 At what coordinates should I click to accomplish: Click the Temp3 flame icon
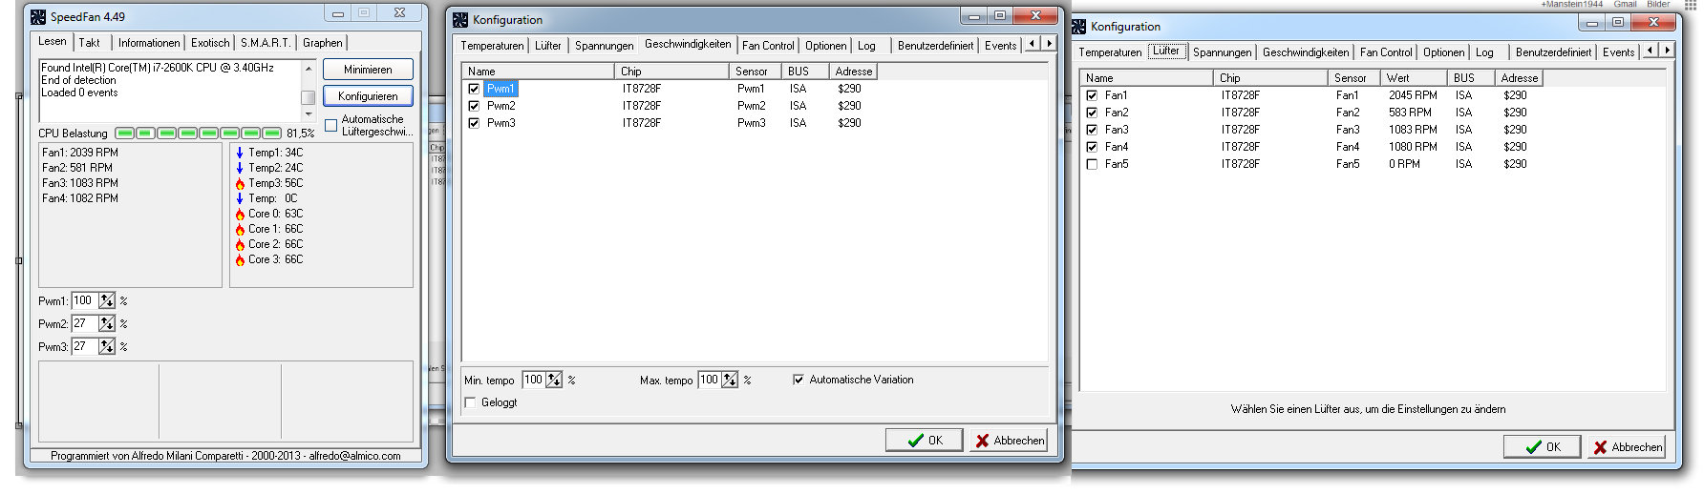pyautogui.click(x=240, y=183)
